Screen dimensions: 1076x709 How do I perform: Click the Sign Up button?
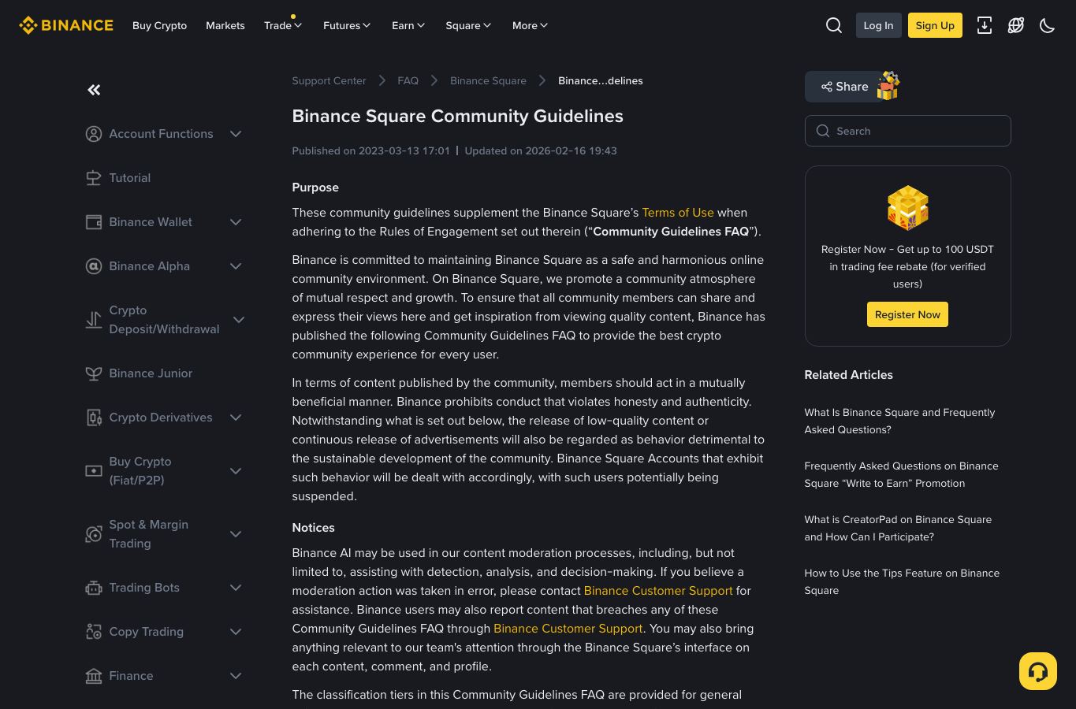(x=935, y=25)
